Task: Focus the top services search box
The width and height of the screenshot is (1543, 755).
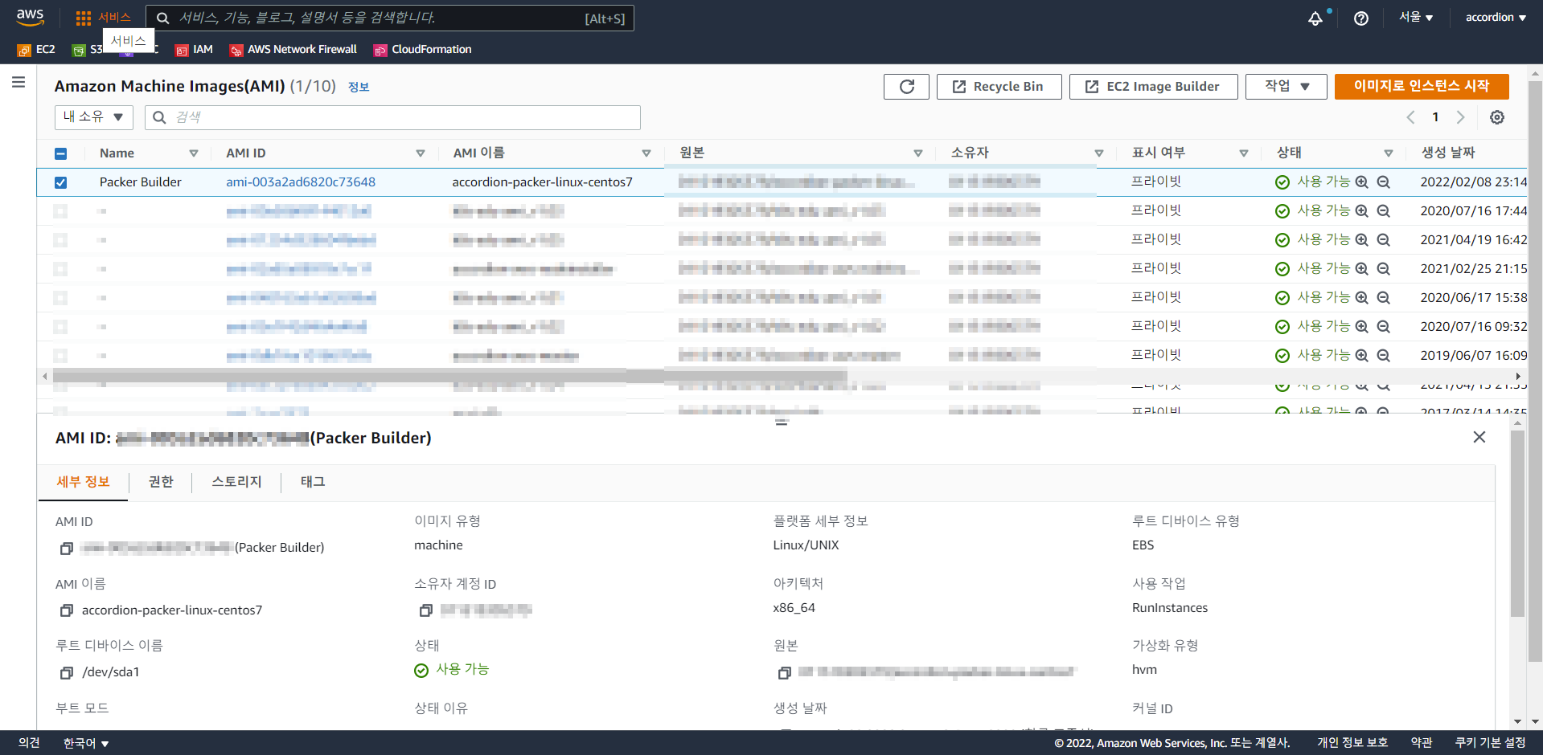Action: pos(390,18)
